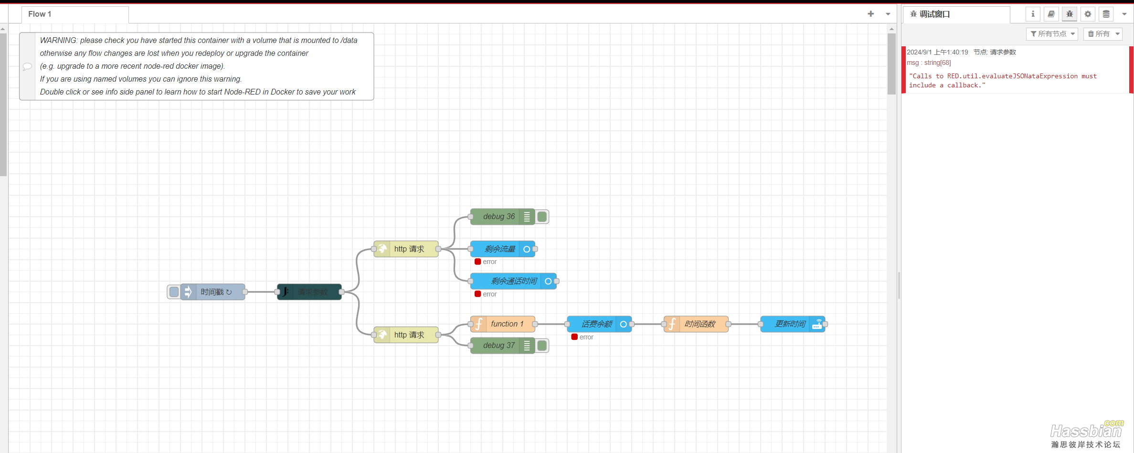1134x453 pixels.
Task: Click the debug 36 list icon
Action: [527, 217]
